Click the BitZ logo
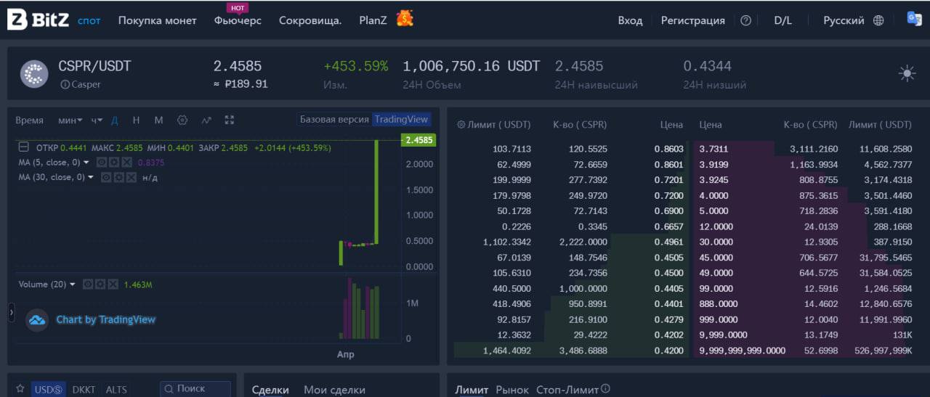The image size is (930, 397). (x=38, y=20)
